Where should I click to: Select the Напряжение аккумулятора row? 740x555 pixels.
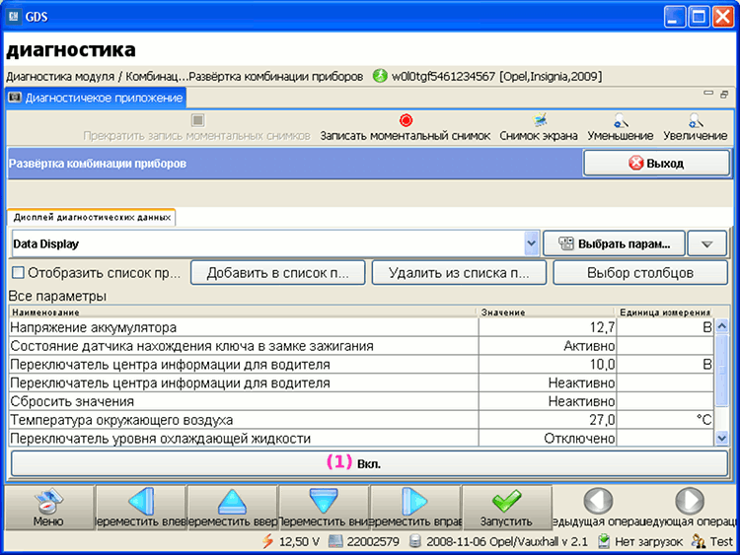click(361, 327)
